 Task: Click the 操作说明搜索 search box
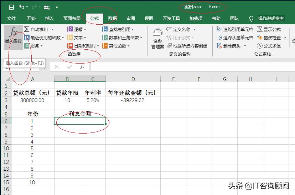pyautogui.click(x=271, y=19)
